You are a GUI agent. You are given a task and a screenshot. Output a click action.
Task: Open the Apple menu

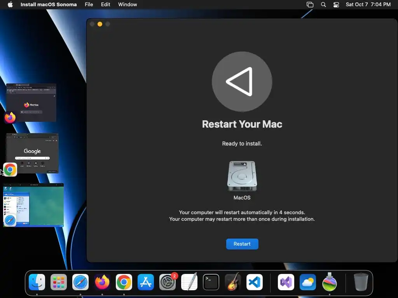click(x=10, y=4)
